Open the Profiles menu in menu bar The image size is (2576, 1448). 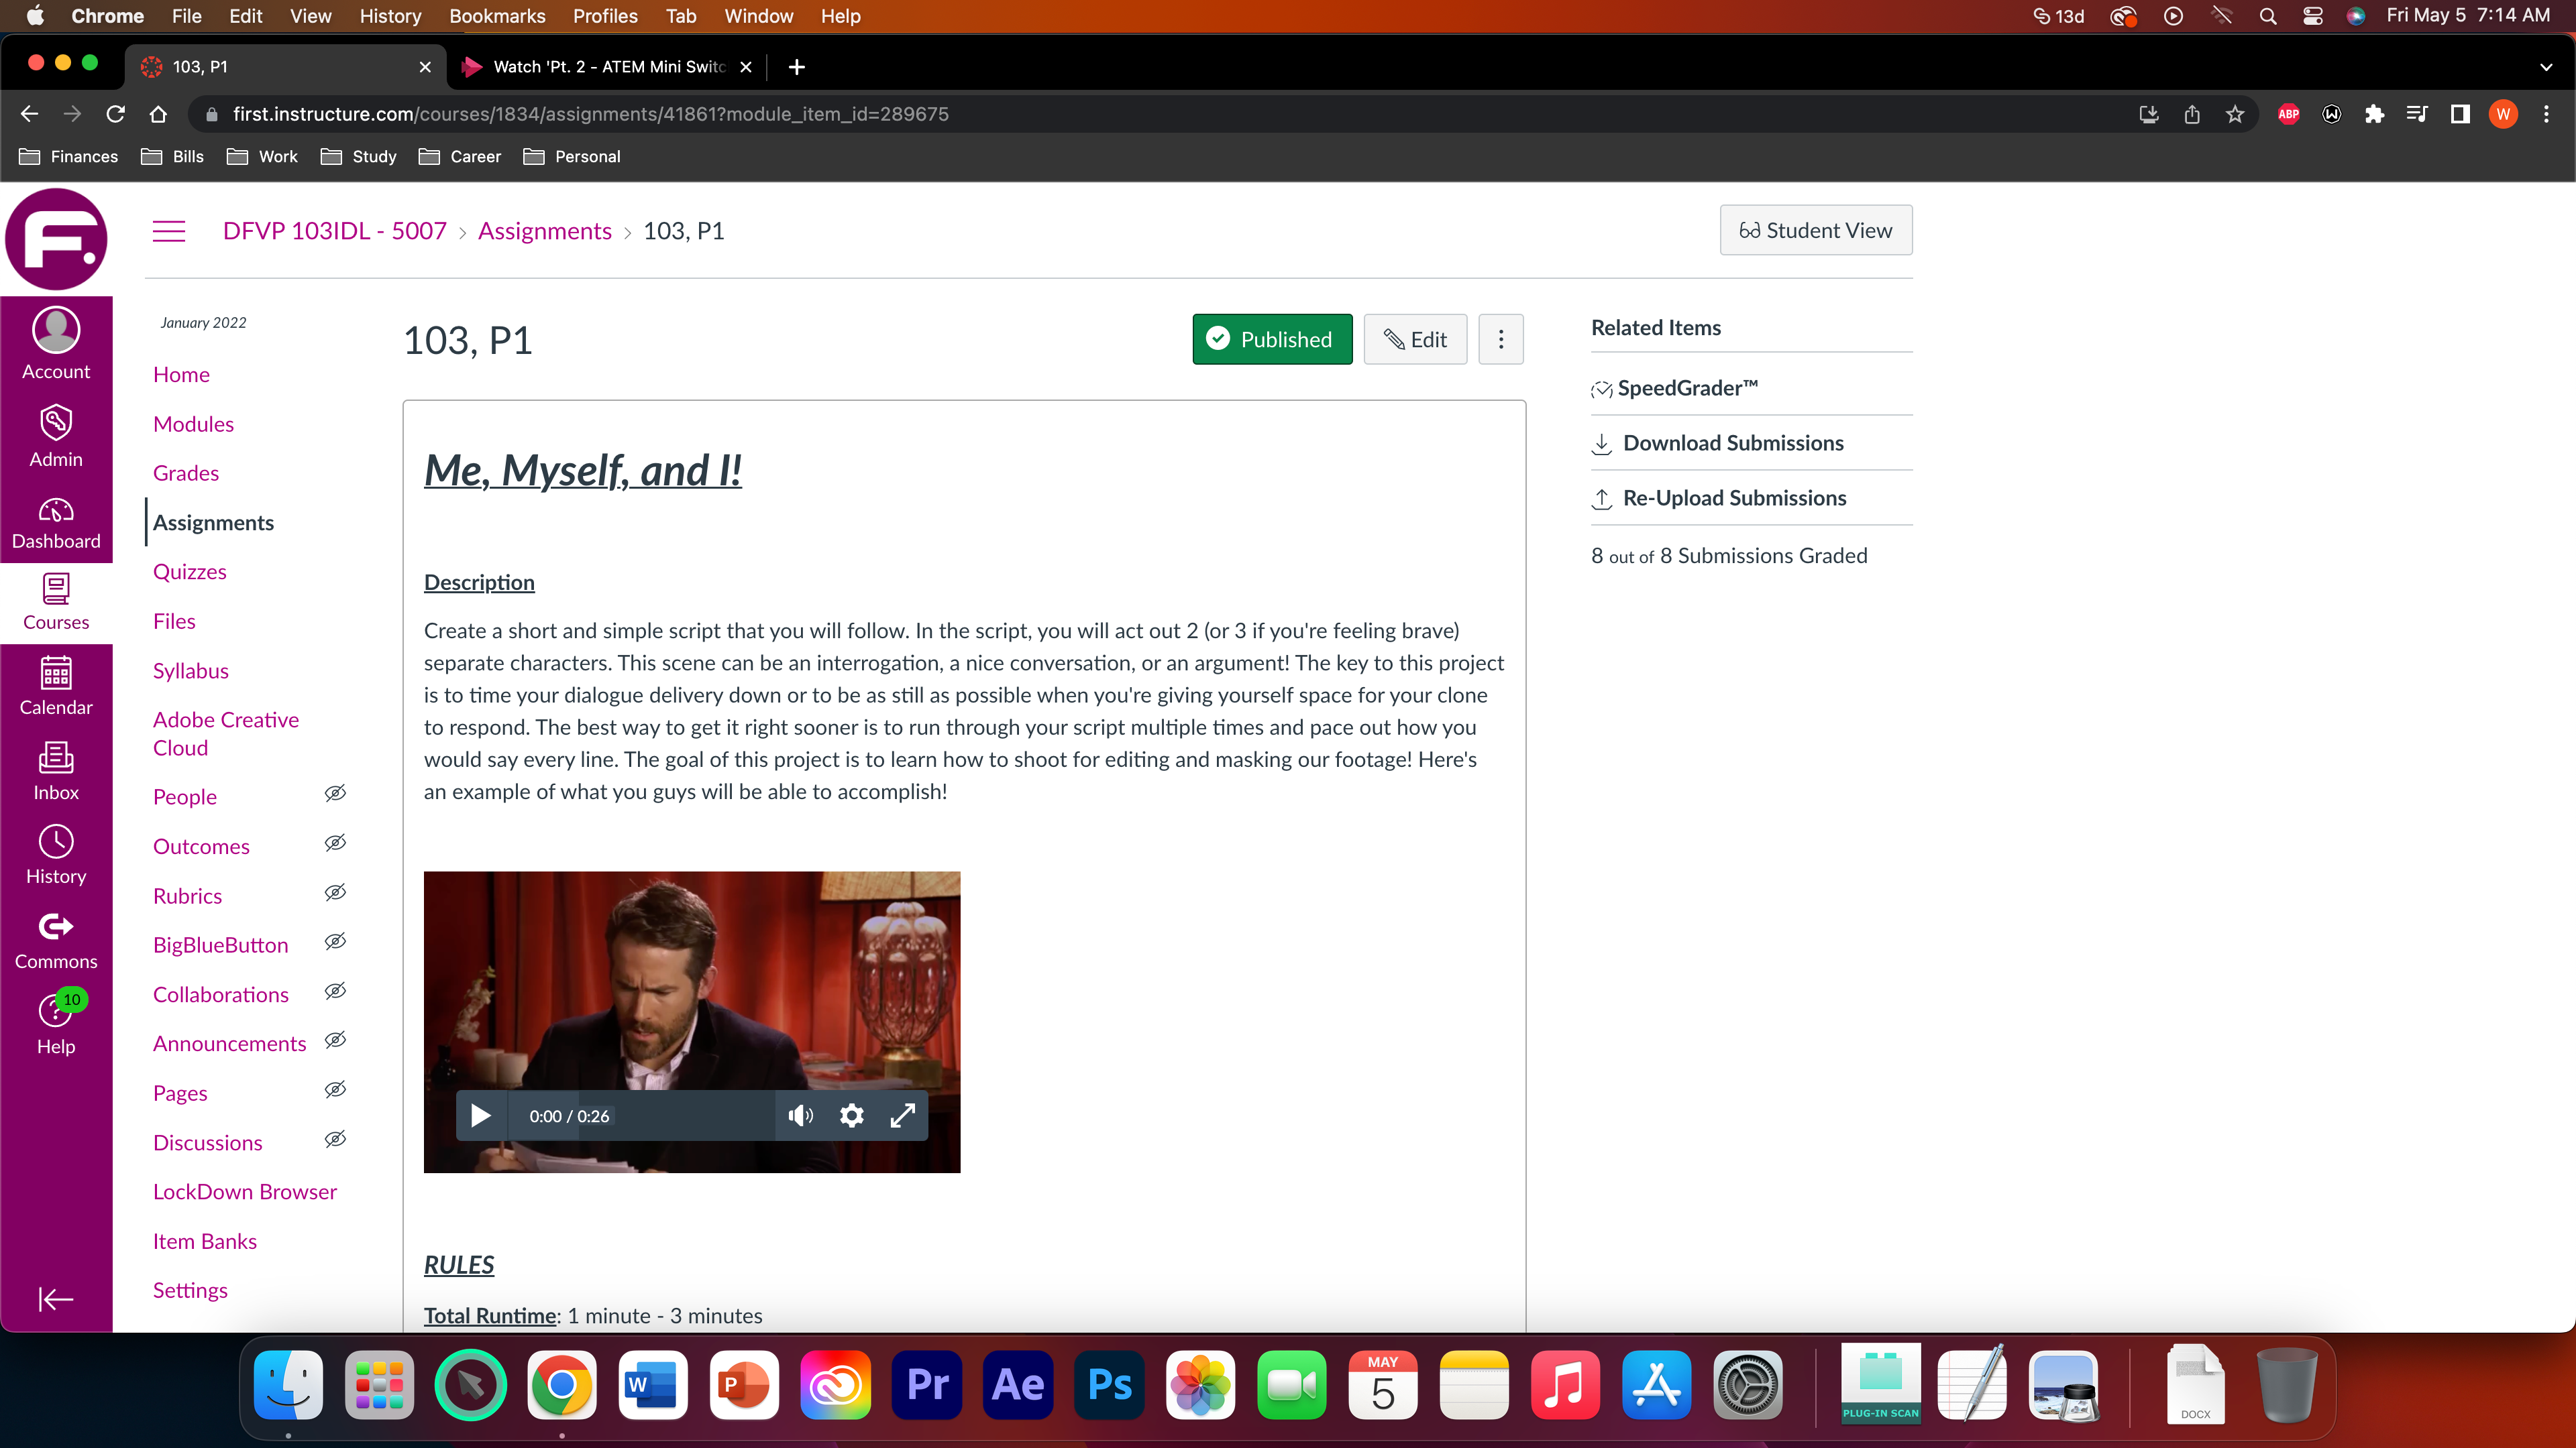(605, 16)
